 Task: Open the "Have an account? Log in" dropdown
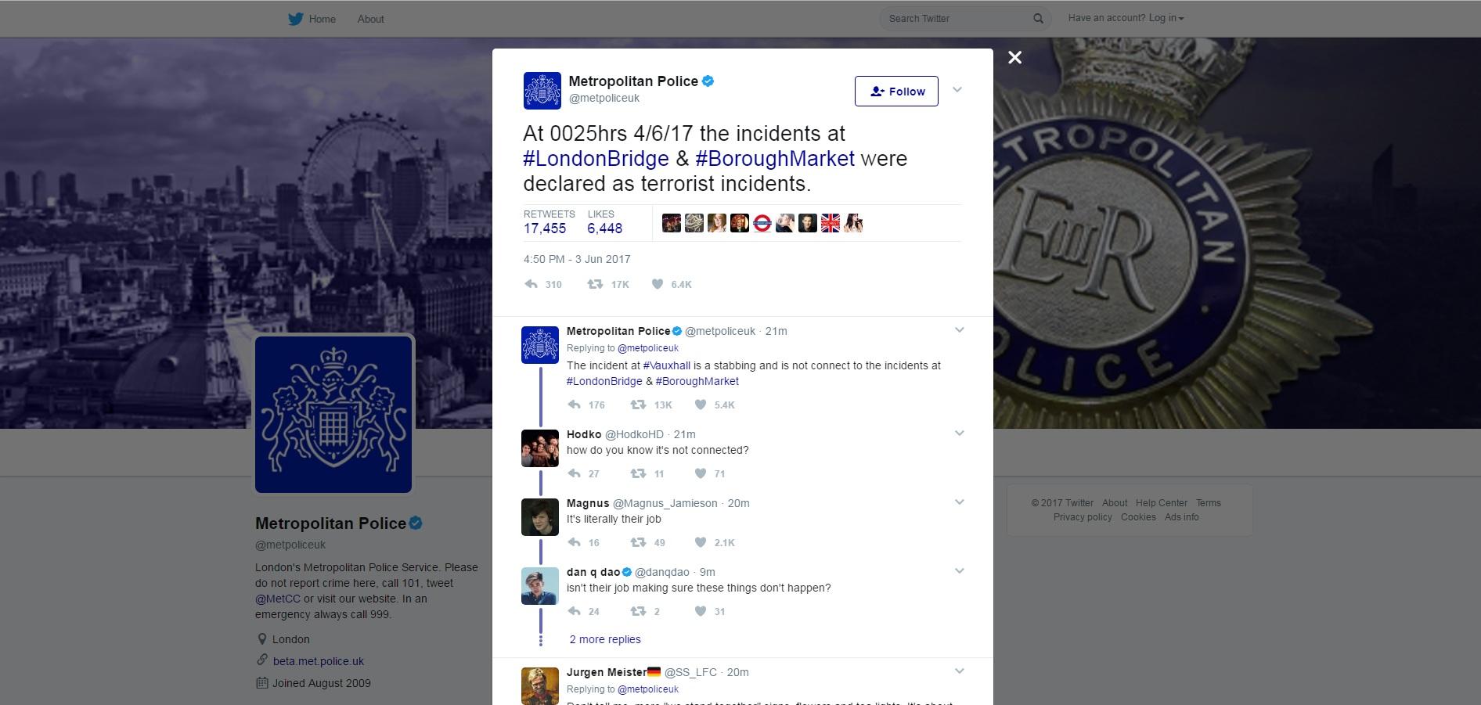(1126, 18)
